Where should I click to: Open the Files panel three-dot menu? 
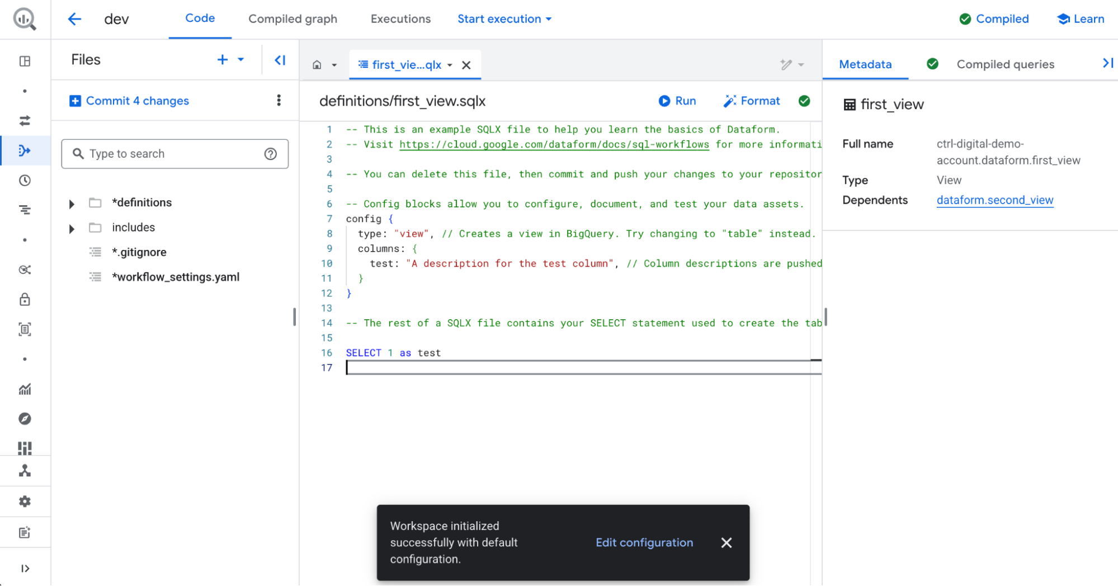coord(279,101)
